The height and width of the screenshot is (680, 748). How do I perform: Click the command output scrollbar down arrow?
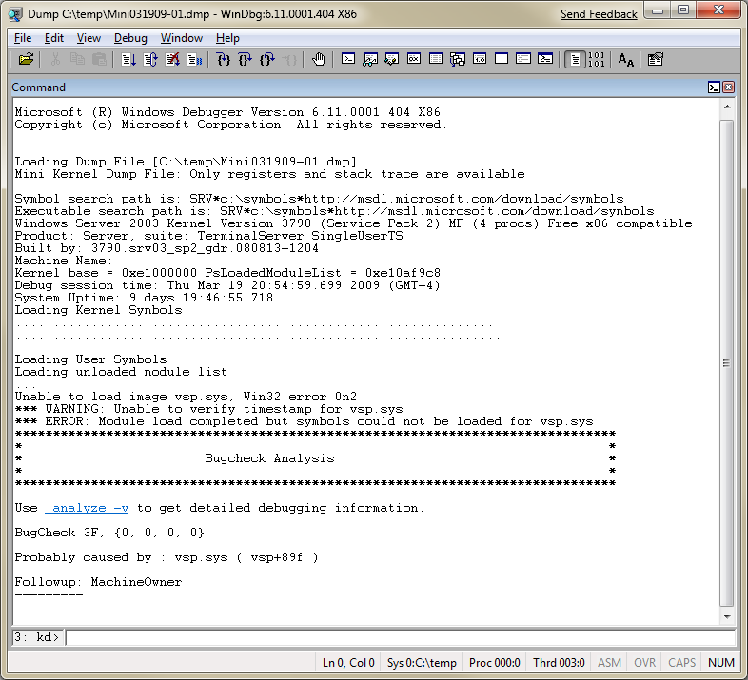pyautogui.click(x=727, y=616)
